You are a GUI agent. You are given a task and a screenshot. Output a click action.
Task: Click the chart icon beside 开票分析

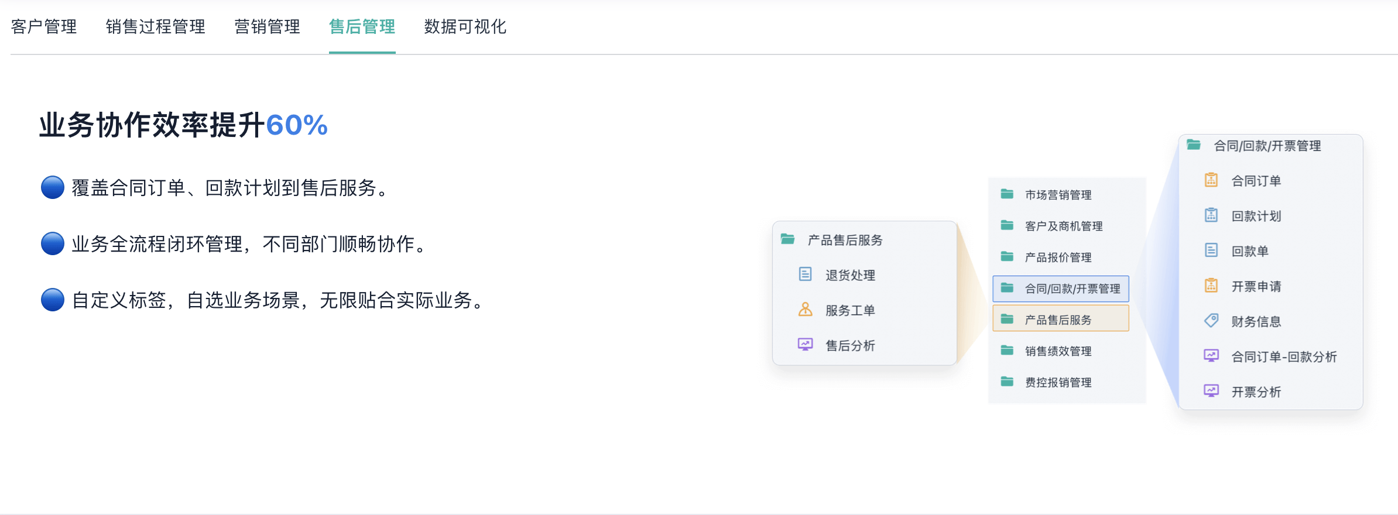click(x=1211, y=390)
